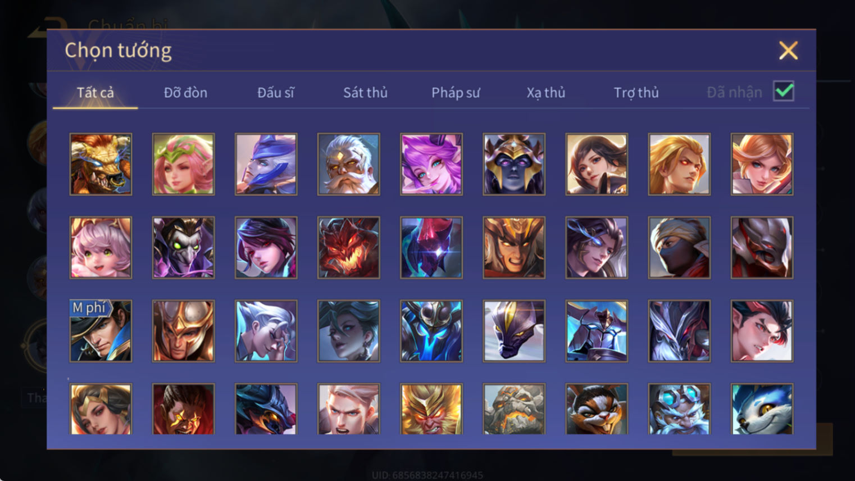
Task: Select the rock golem with lava hero
Action: [514, 409]
